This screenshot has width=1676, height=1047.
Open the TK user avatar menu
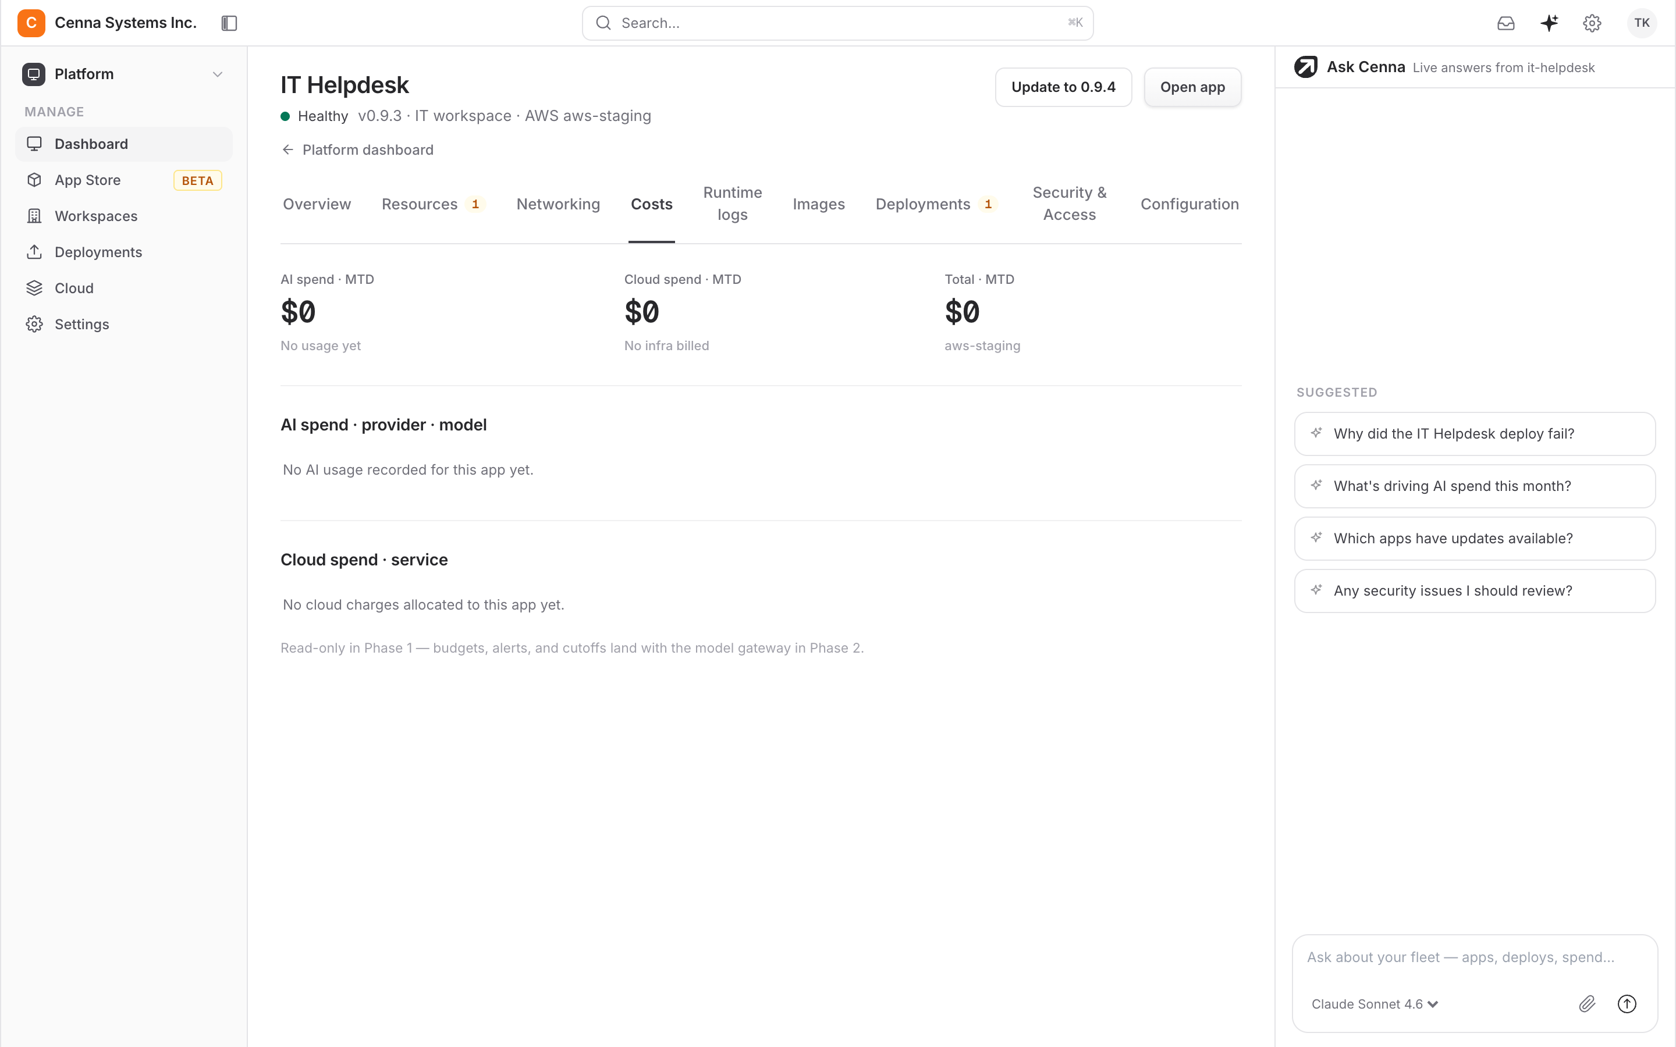tap(1641, 23)
